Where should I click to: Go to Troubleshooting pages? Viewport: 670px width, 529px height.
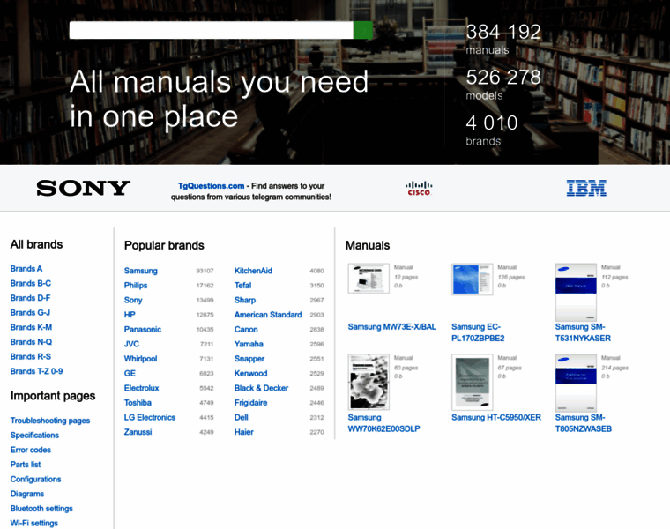point(50,421)
